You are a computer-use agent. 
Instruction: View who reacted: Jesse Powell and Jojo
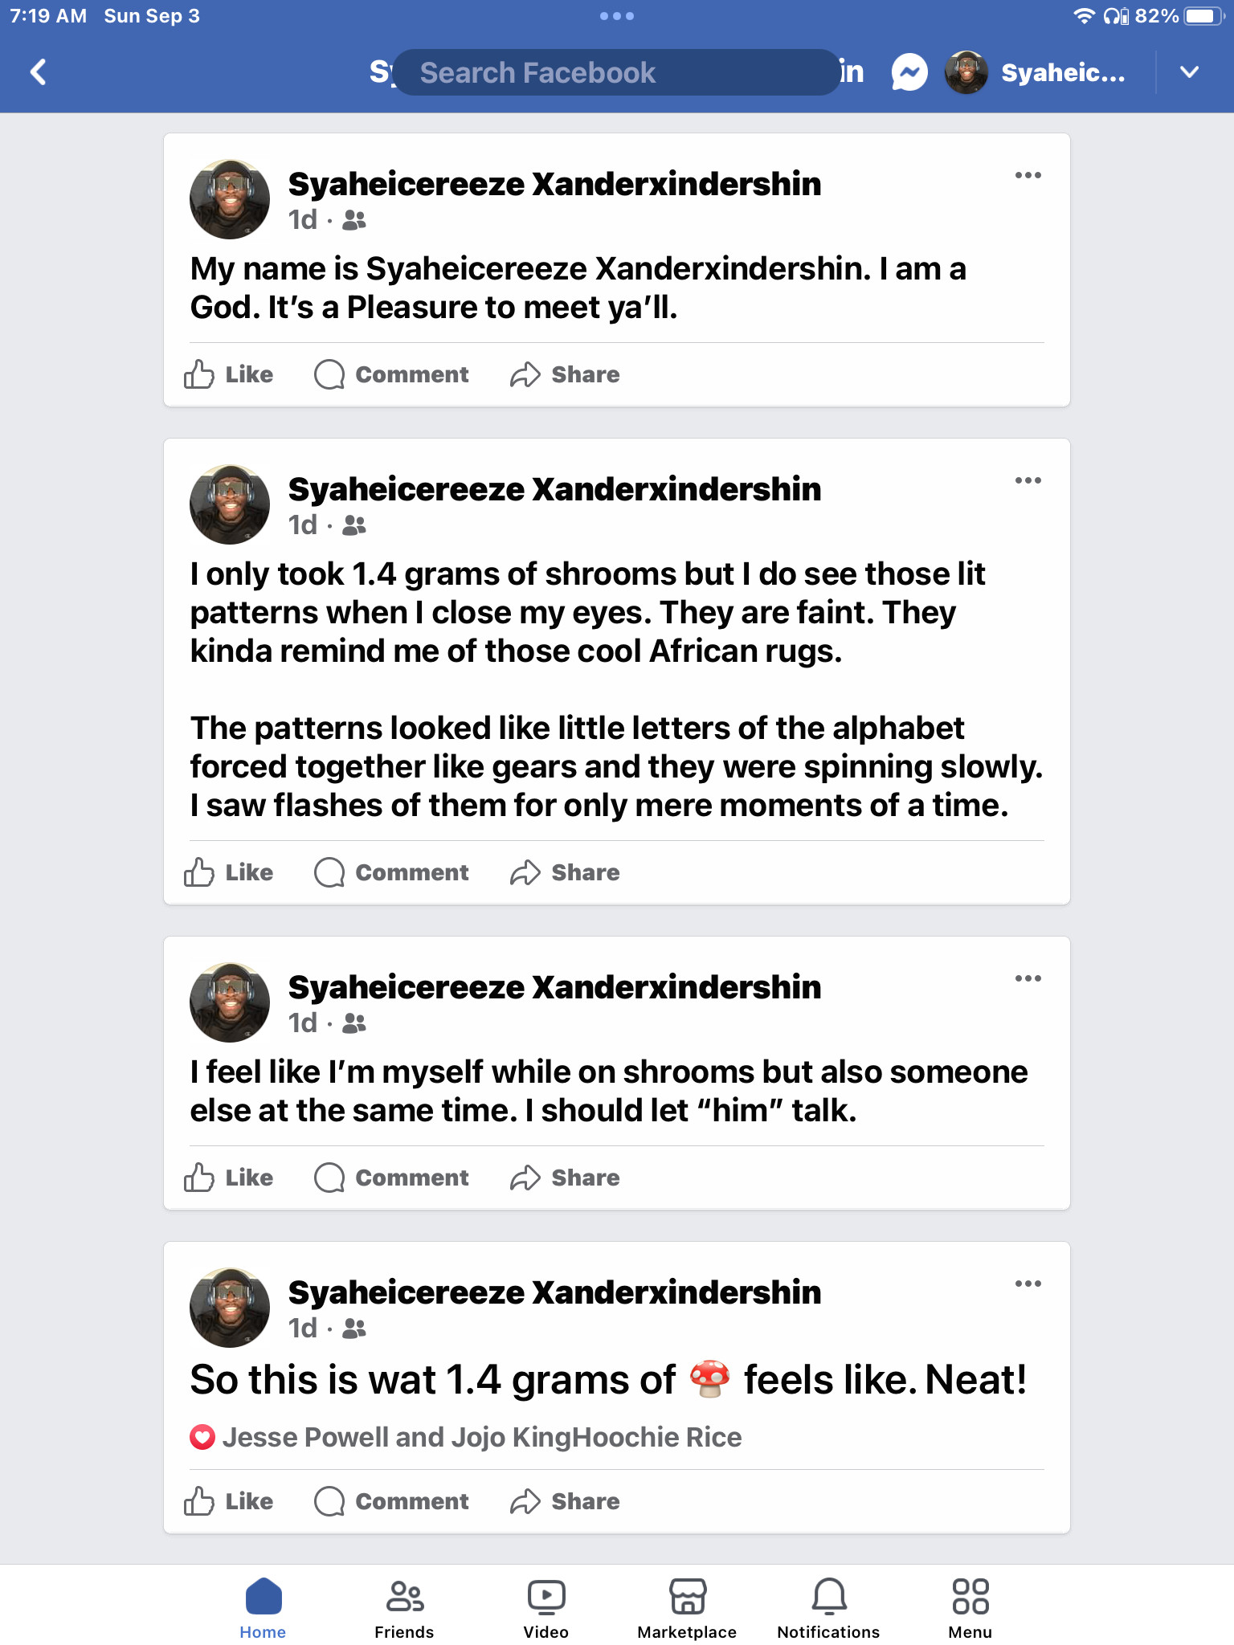tap(481, 1437)
